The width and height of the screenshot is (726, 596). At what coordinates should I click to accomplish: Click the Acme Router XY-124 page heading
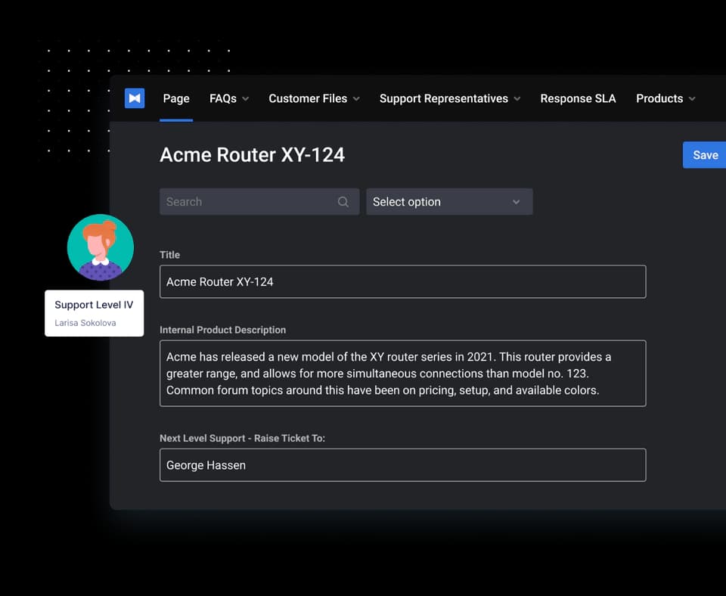pos(253,155)
